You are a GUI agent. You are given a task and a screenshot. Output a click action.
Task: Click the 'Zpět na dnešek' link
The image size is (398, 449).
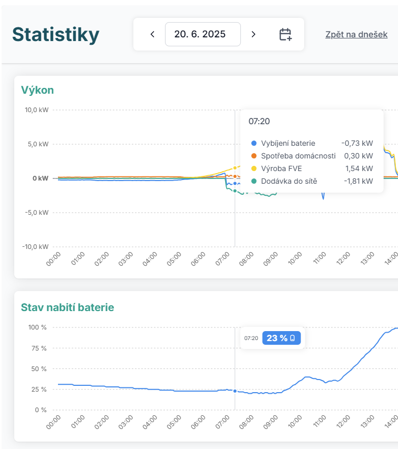point(356,34)
